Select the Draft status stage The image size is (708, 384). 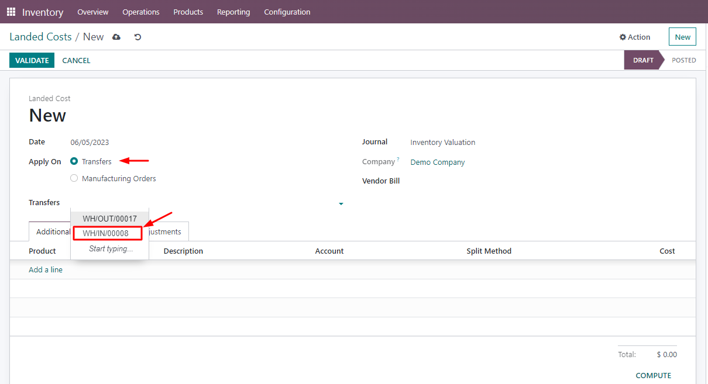click(643, 60)
